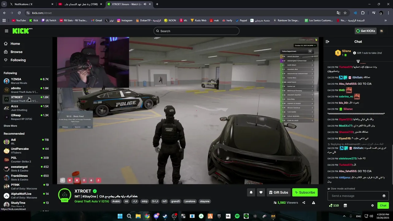
Task: Click the user avatar icon beside Get KICKs
Action: (x=381, y=31)
